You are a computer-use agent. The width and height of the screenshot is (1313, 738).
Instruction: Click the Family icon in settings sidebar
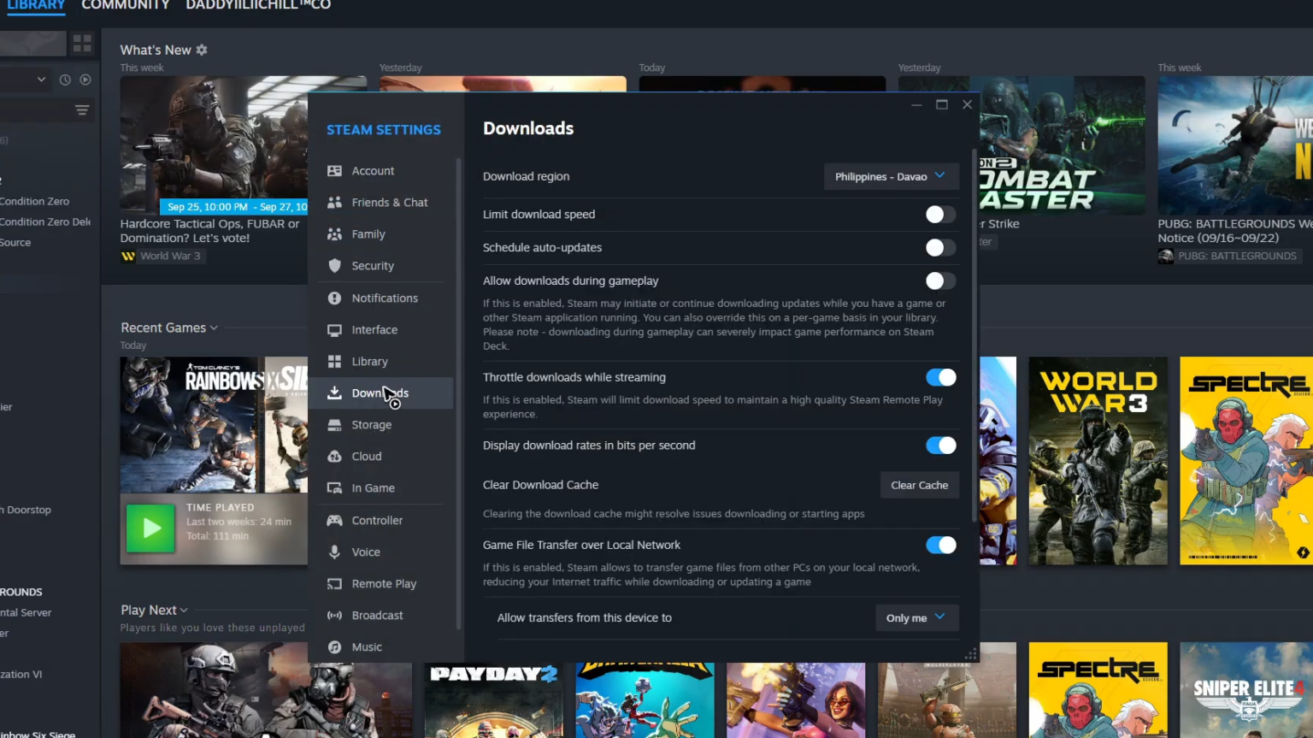334,234
